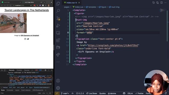Image resolution: width=169 pixels, height=95 pixels.
Task: Click the Tourist Landscapes in The Netherlands heading
Action: (27, 10)
